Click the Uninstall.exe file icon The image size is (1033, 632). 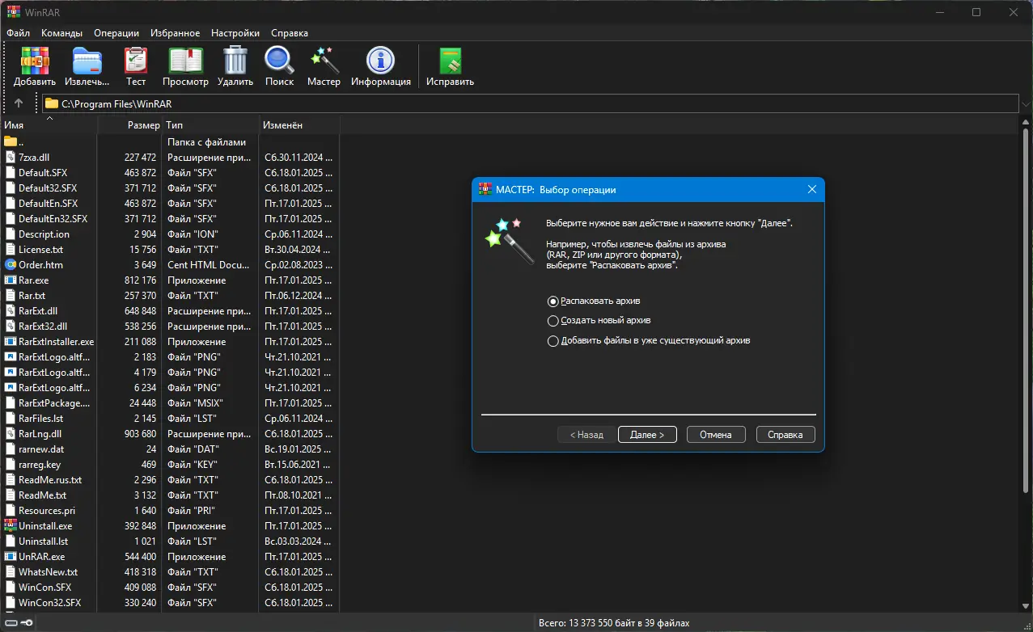11,526
